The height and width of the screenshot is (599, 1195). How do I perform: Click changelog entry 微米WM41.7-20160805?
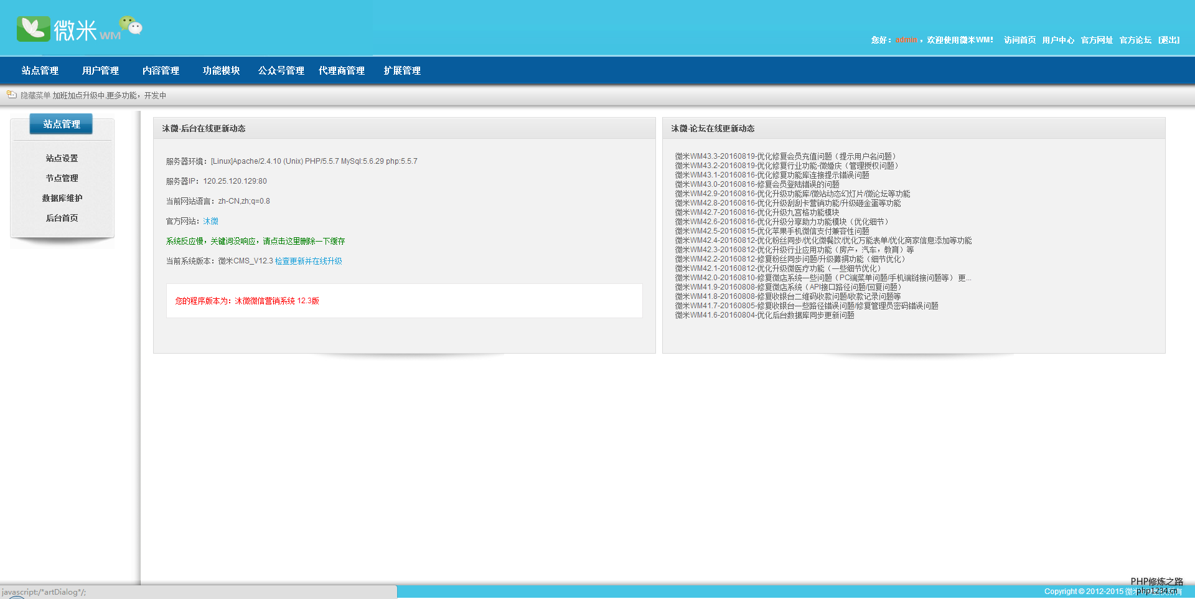point(807,306)
